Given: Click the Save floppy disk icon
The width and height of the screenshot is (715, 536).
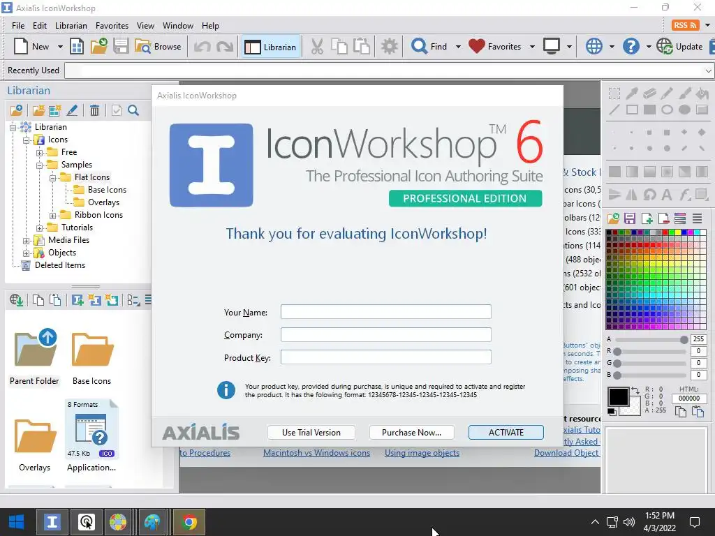Looking at the screenshot, I should (121, 47).
